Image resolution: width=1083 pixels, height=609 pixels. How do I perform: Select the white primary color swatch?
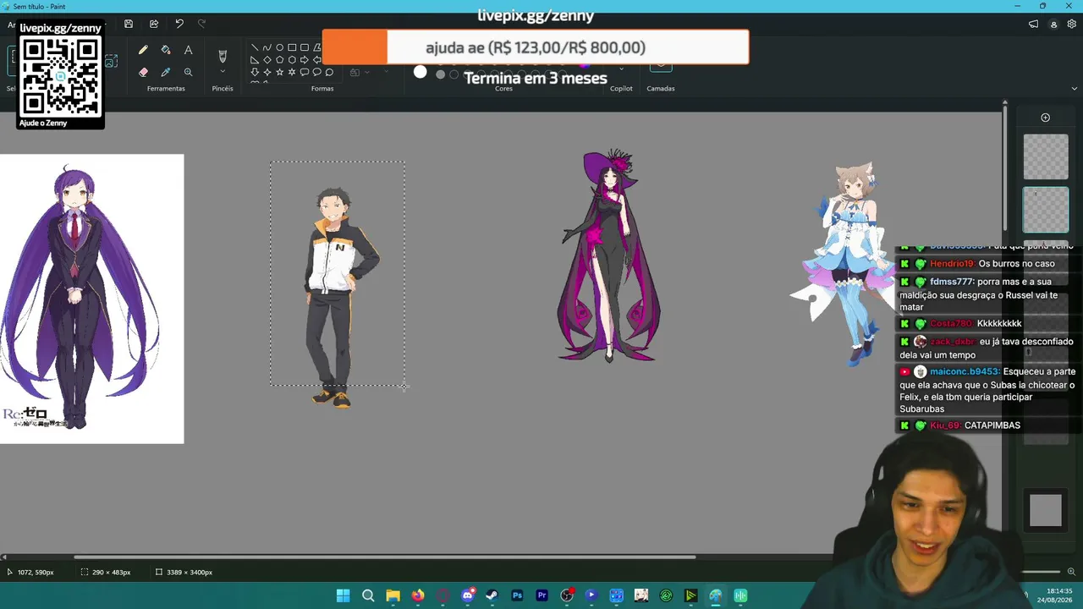(x=421, y=73)
